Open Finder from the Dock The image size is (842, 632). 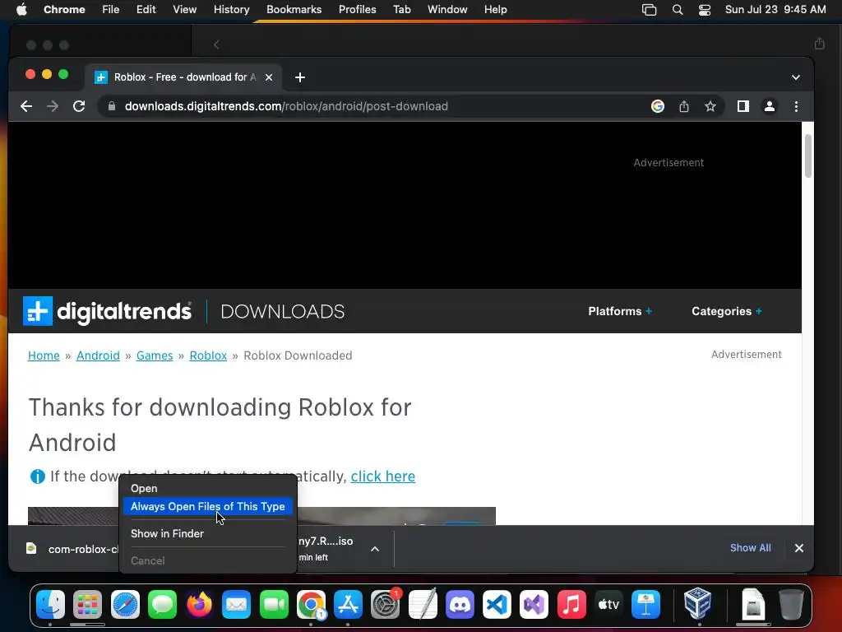coord(50,605)
